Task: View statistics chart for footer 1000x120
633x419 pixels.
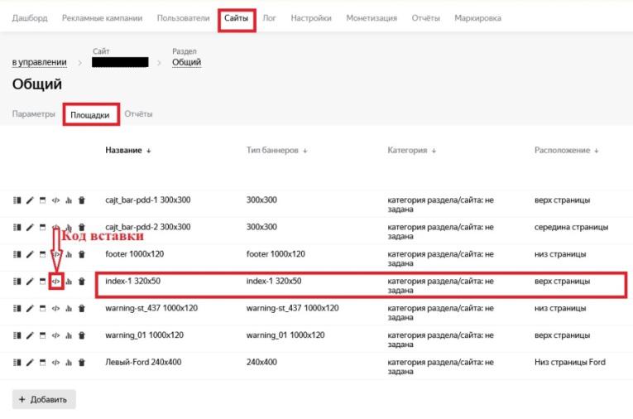Action: [69, 254]
